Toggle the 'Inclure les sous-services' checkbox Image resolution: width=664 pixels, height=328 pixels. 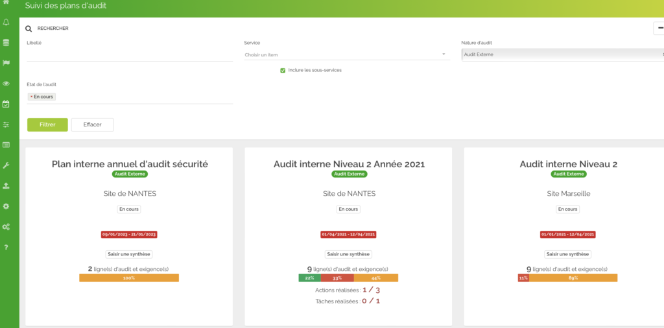pos(283,70)
